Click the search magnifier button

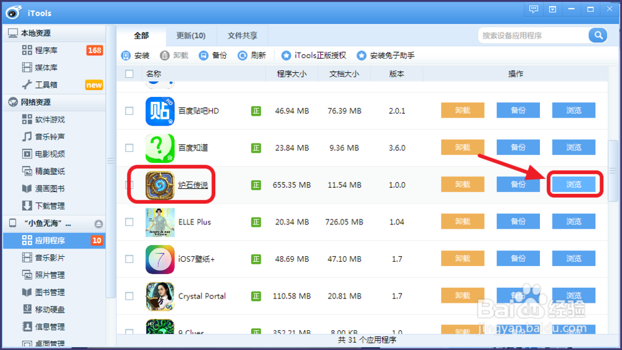598,35
